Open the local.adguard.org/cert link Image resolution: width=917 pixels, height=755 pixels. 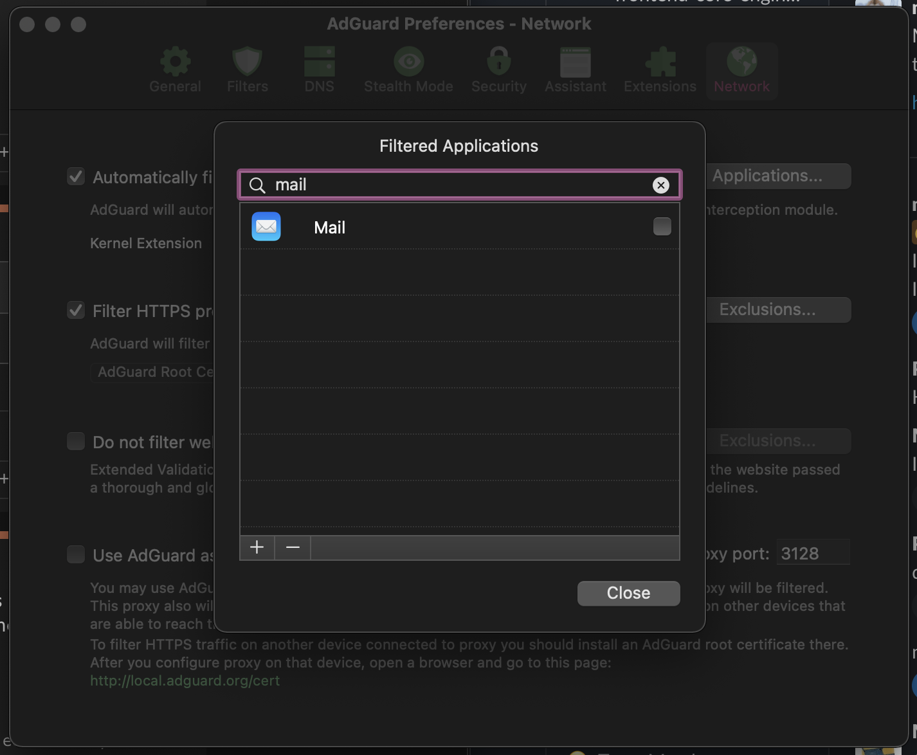click(185, 680)
